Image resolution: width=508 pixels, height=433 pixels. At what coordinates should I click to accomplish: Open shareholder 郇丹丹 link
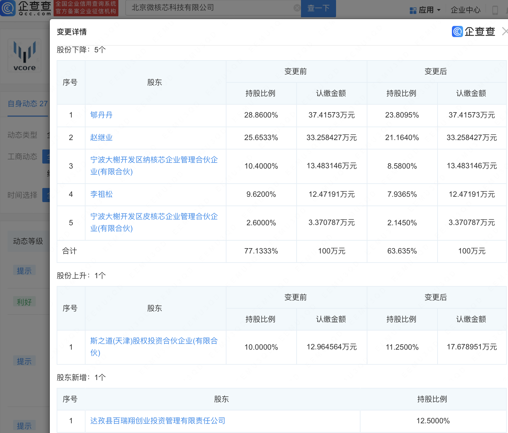coord(101,115)
